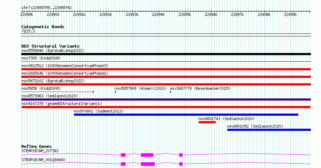Click the Cytogenetic Bands track heading
This screenshot has width=321, height=168.
click(x=43, y=27)
